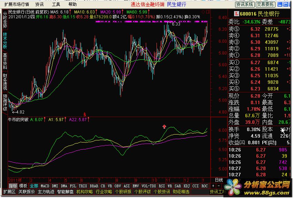The width and height of the screenshot is (293, 198).
Task: Select the 模板 tab
Action: tap(23, 186)
